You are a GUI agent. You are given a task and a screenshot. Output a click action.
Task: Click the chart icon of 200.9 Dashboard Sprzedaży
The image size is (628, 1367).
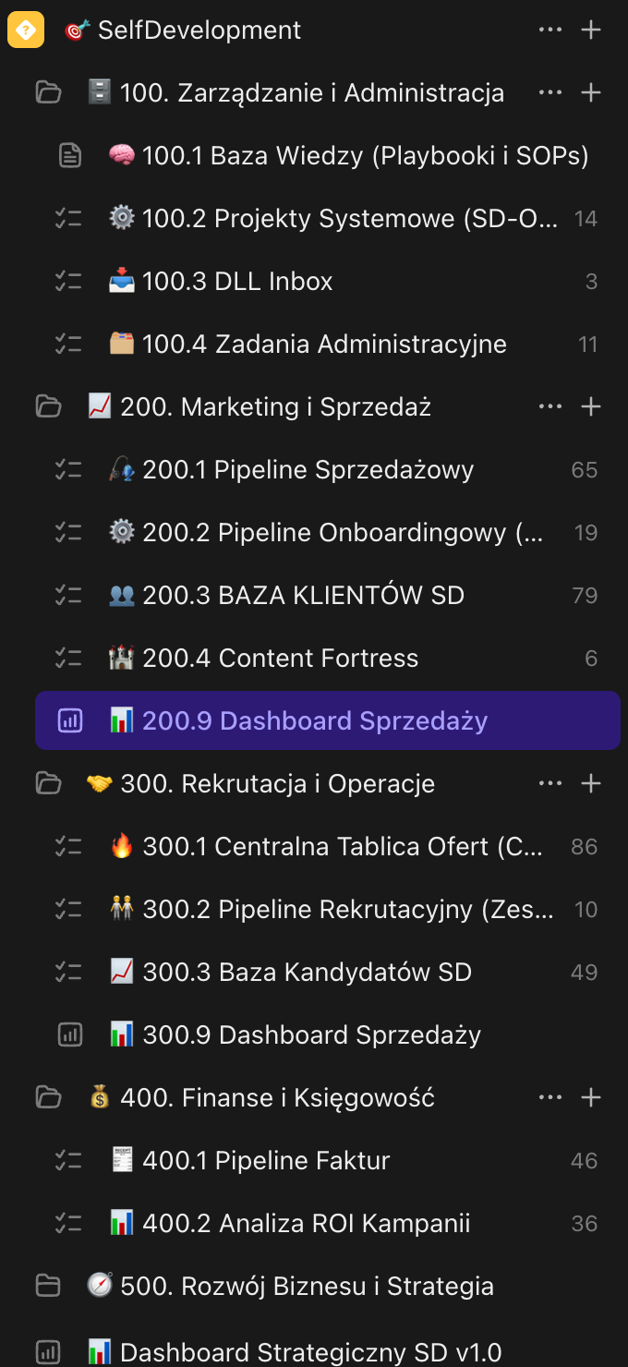pyautogui.click(x=69, y=720)
